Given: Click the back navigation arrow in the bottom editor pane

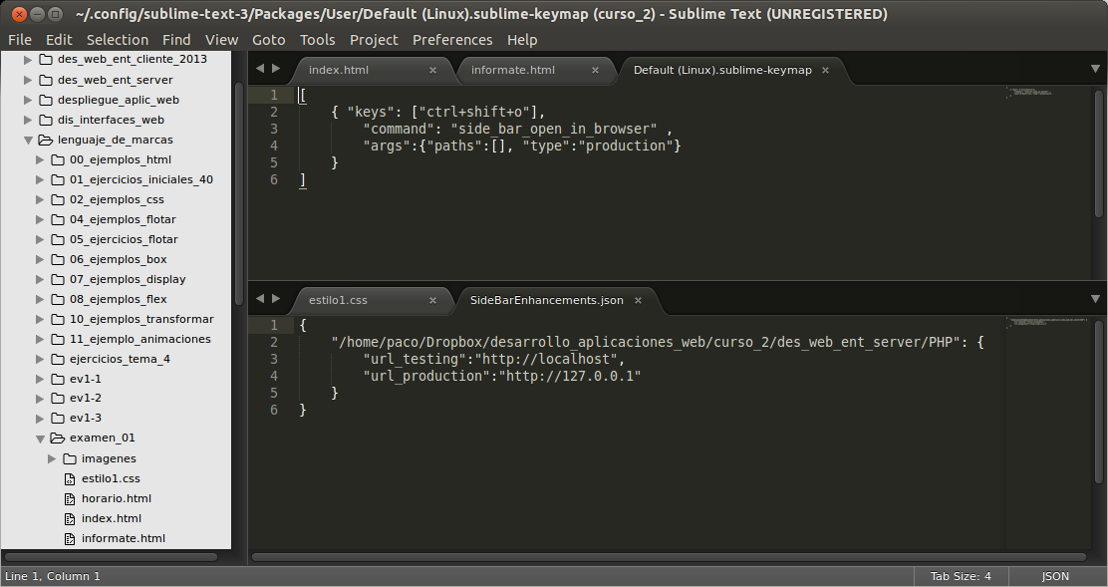Looking at the screenshot, I should (x=259, y=300).
